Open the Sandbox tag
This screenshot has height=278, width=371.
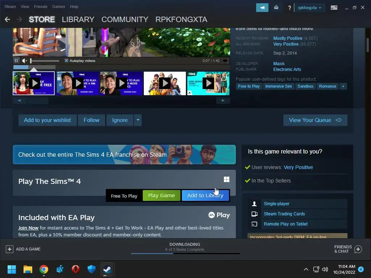coord(305,86)
